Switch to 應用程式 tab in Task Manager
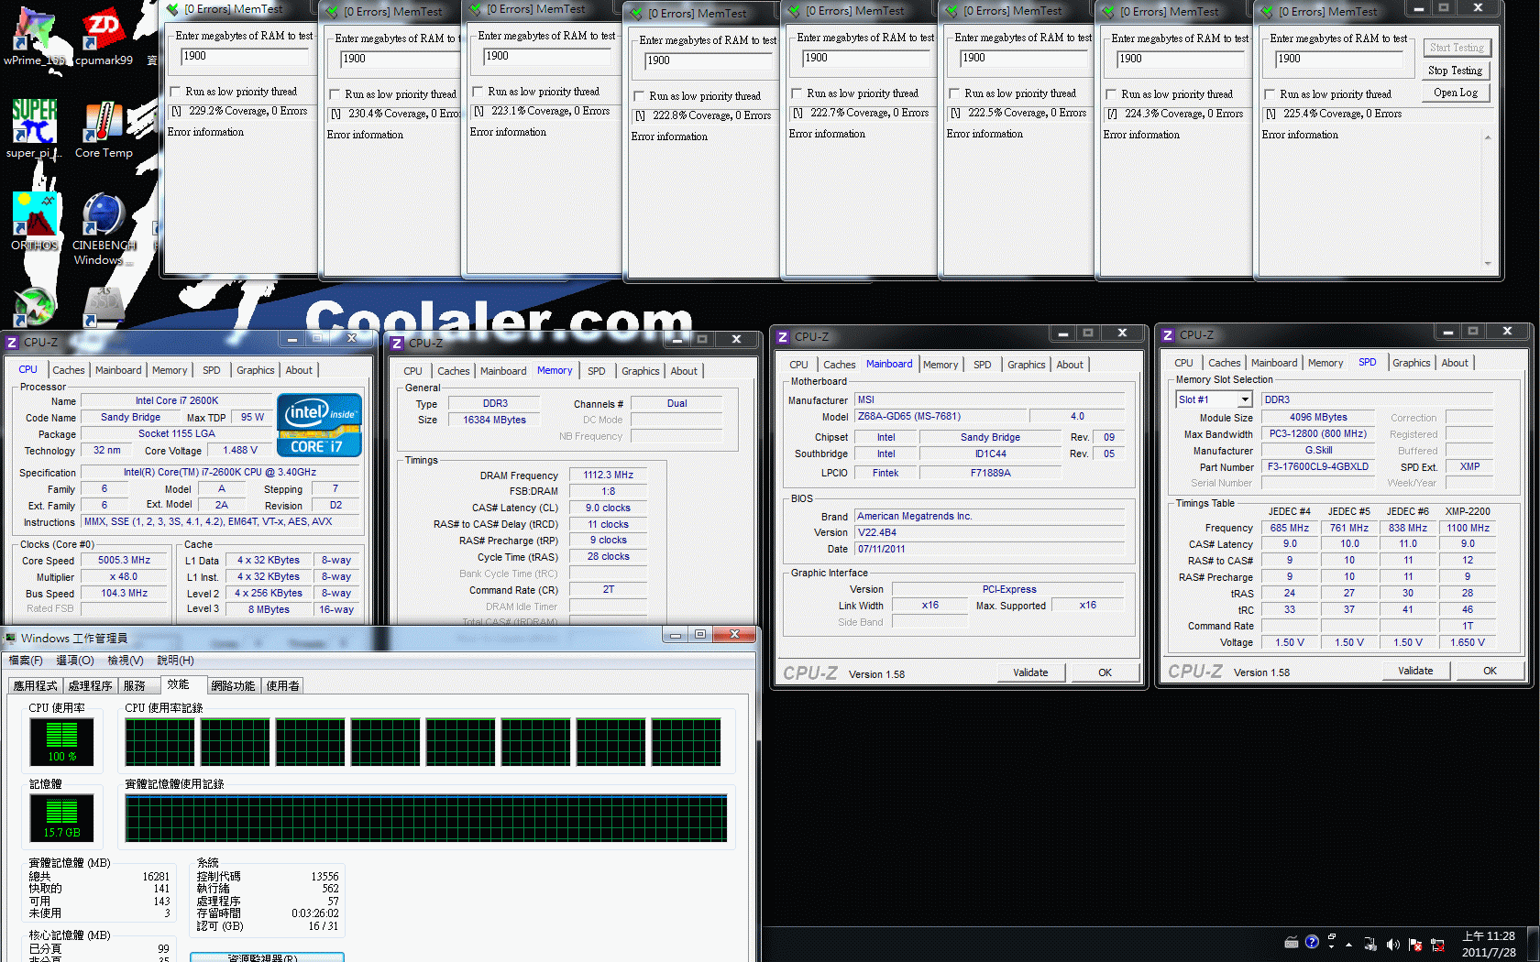The width and height of the screenshot is (1540, 962). coord(35,685)
